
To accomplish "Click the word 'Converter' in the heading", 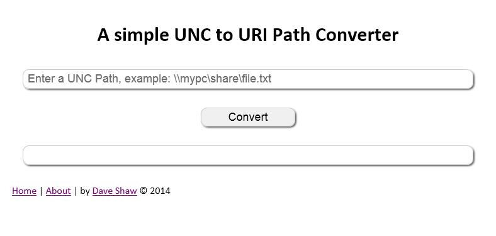I will coord(357,35).
